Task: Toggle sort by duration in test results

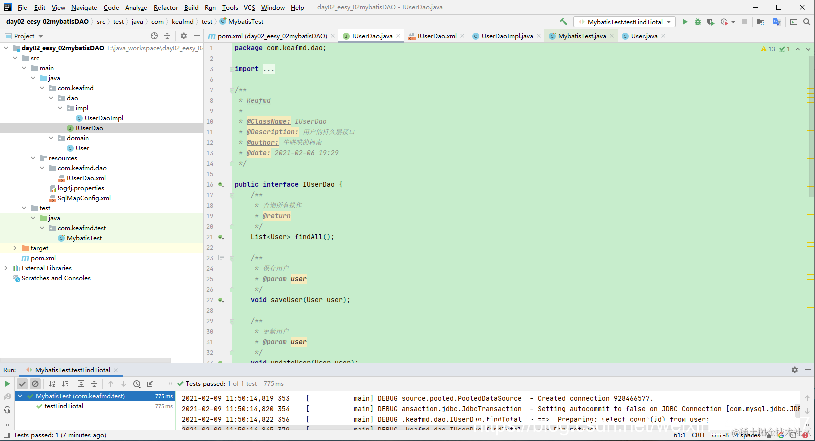Action: tap(65, 384)
